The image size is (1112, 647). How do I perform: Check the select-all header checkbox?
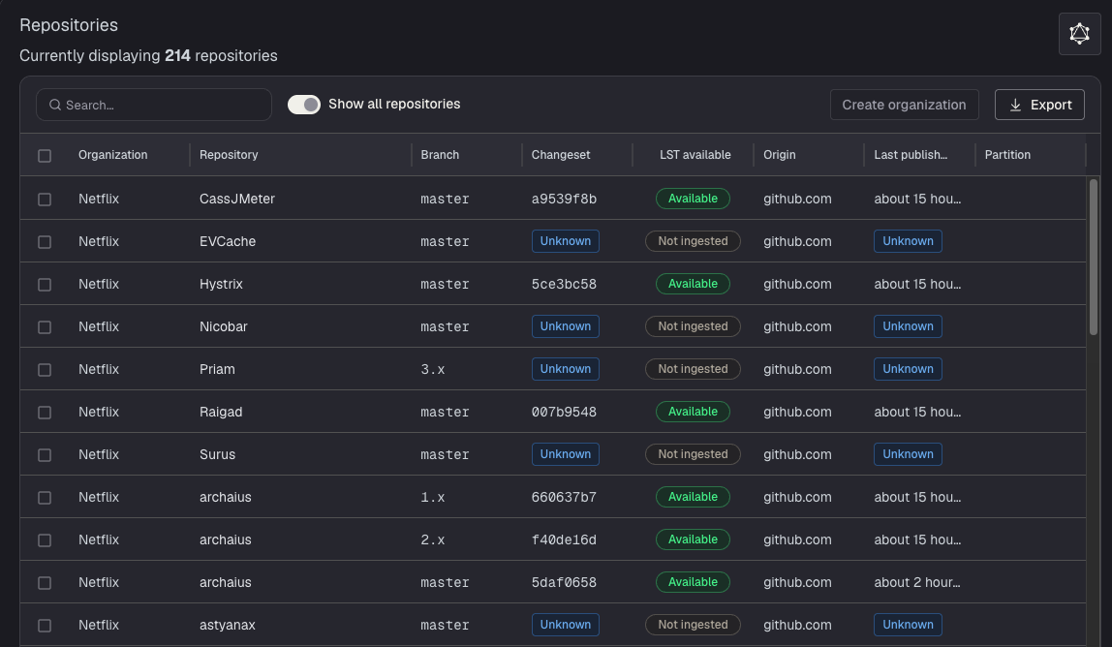tap(45, 155)
